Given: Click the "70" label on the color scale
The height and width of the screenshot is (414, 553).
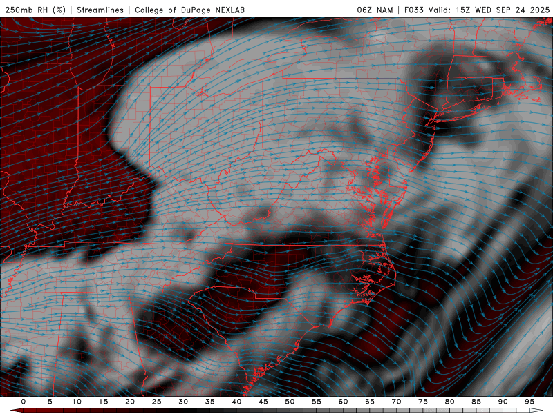Looking at the screenshot, I should coord(396,402).
